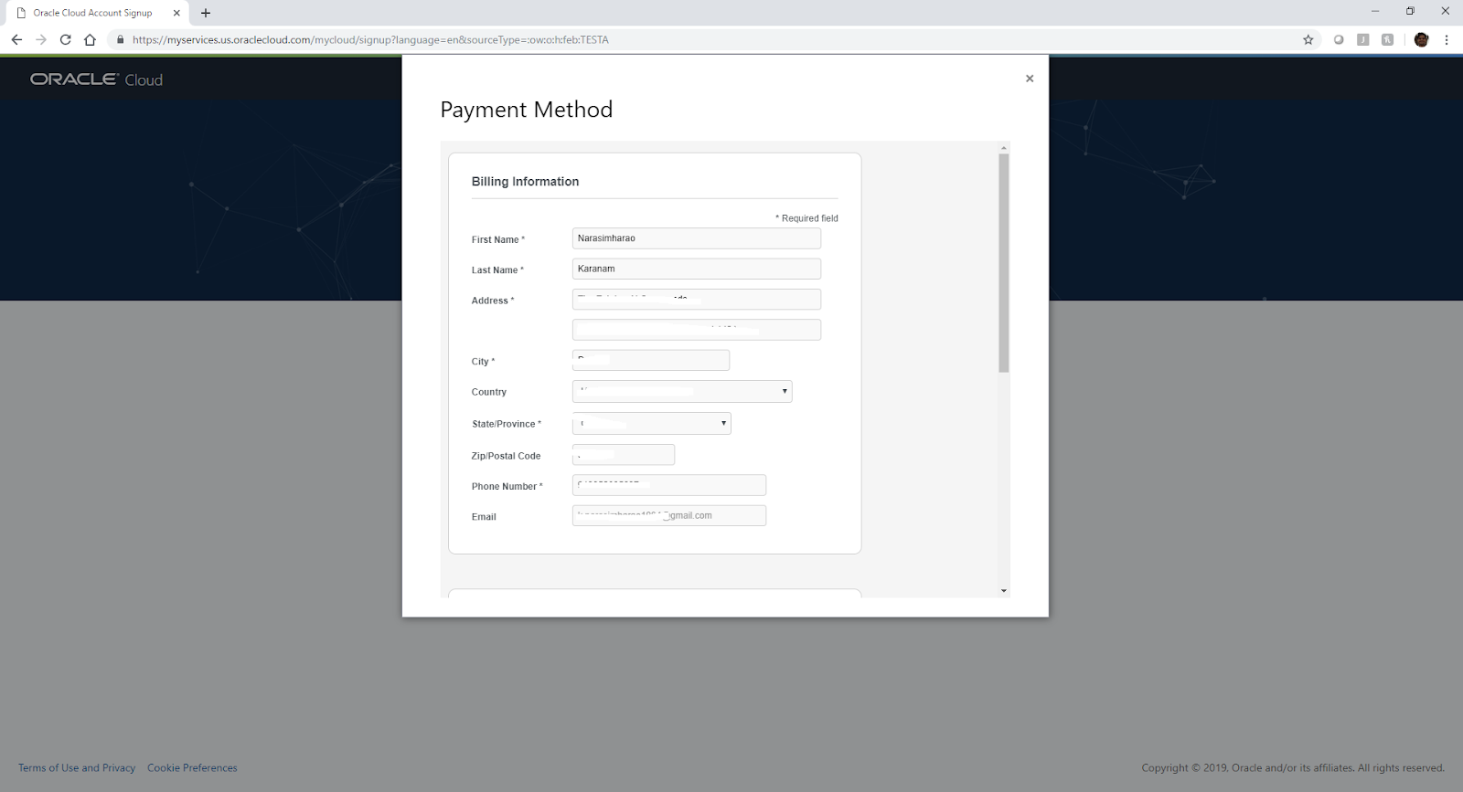This screenshot has width=1463, height=792.
Task: Click the Last Name input field
Action: coord(696,269)
